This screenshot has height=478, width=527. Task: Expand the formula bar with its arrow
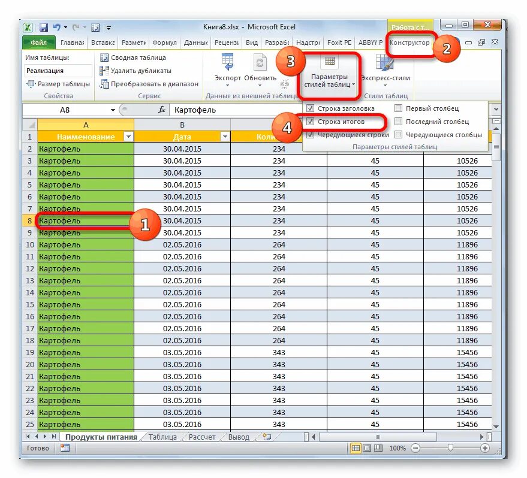496,110
